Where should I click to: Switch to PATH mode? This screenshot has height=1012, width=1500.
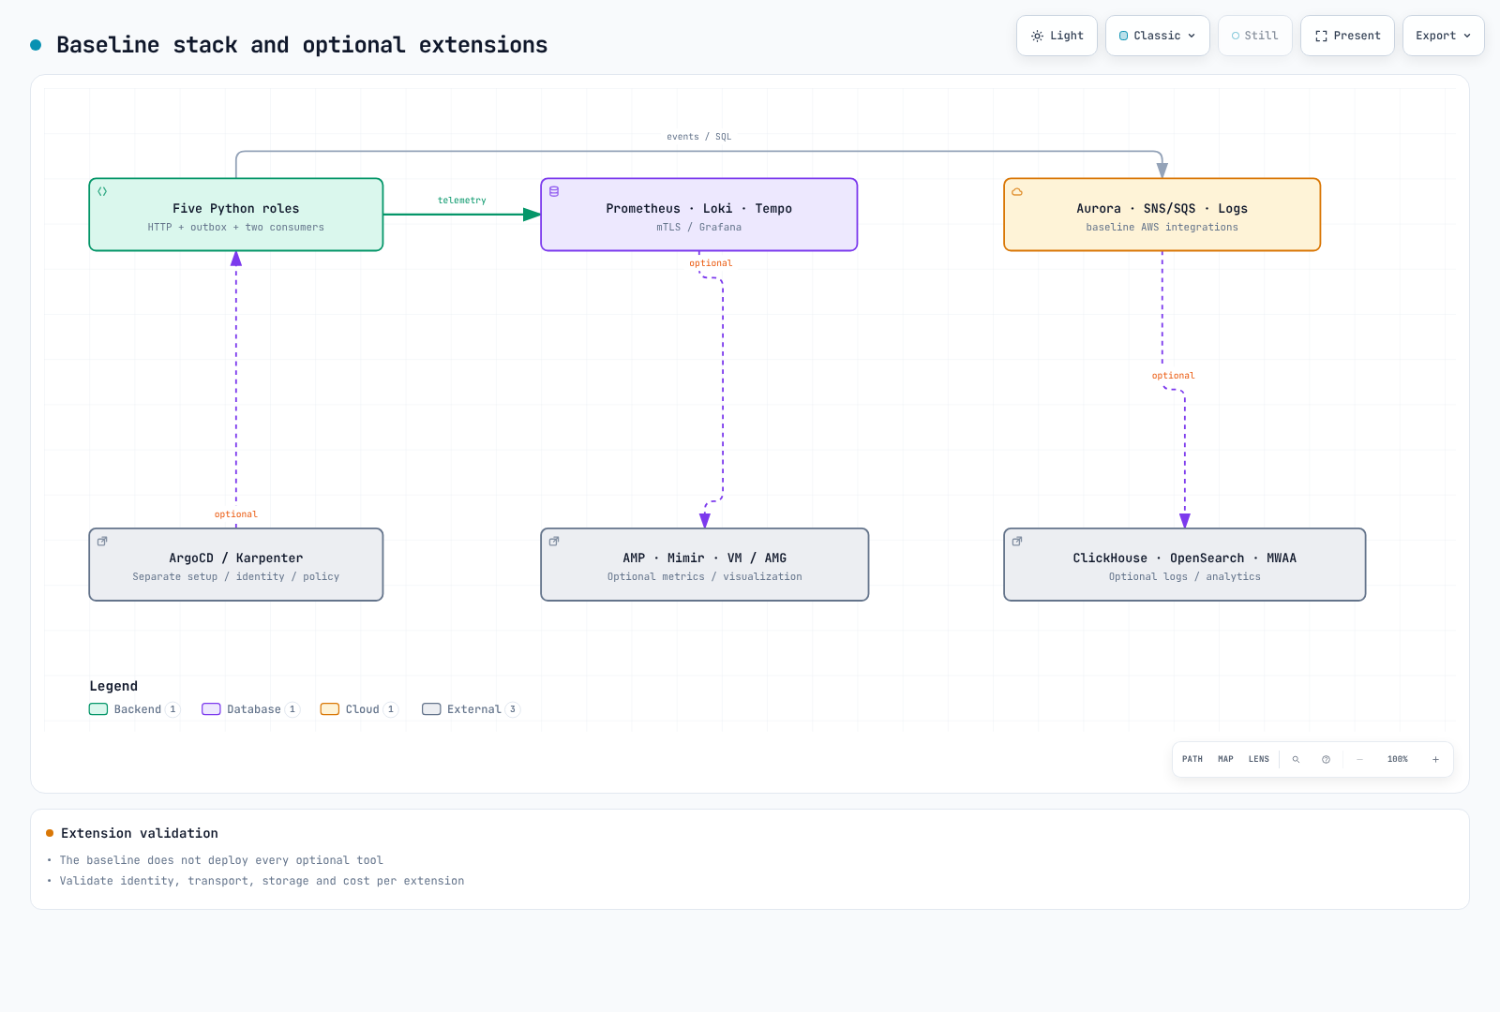(1192, 759)
